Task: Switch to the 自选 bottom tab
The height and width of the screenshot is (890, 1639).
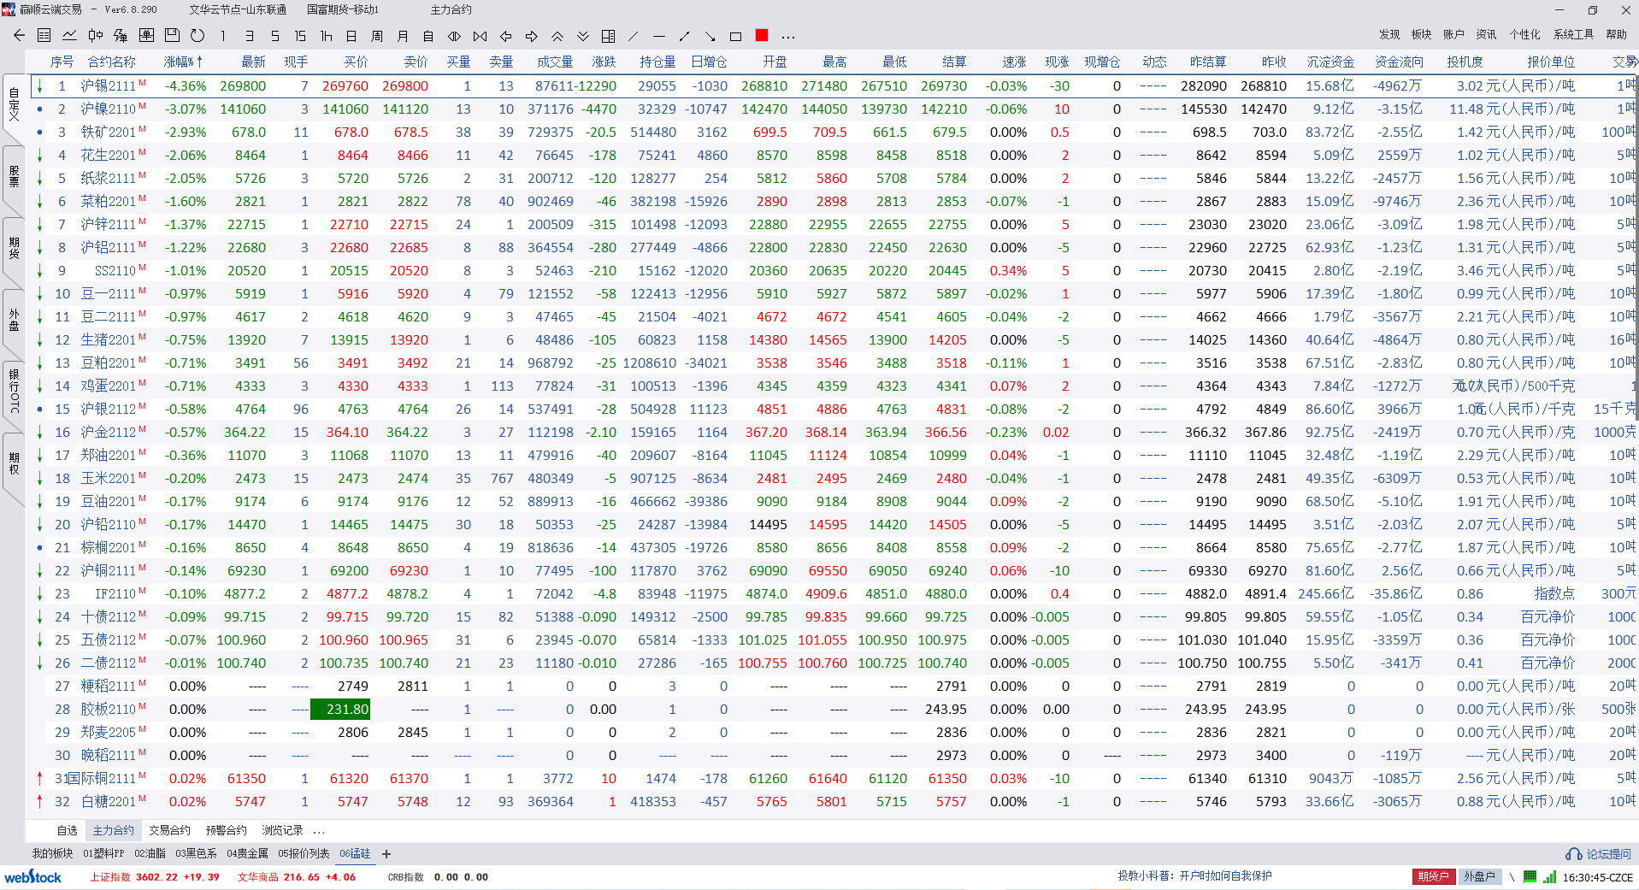Action: point(67,830)
